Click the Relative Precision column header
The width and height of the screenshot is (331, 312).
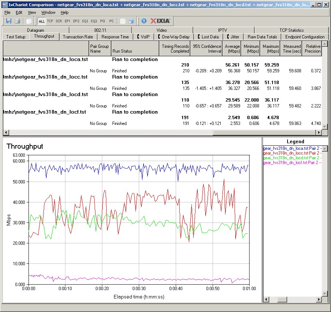coord(312,49)
